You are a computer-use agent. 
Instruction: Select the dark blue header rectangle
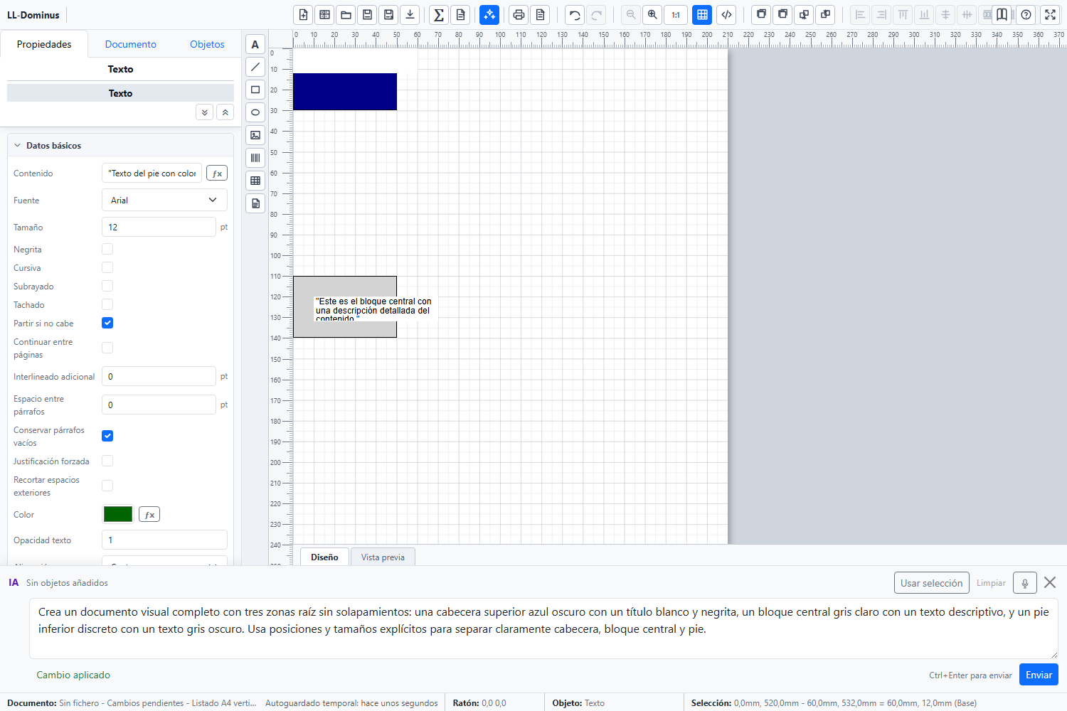click(345, 92)
